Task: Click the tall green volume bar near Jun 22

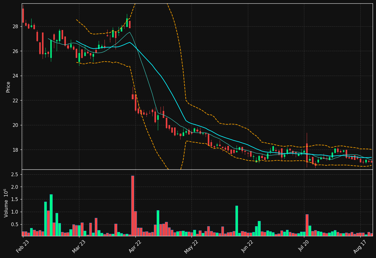Action: pos(237,221)
